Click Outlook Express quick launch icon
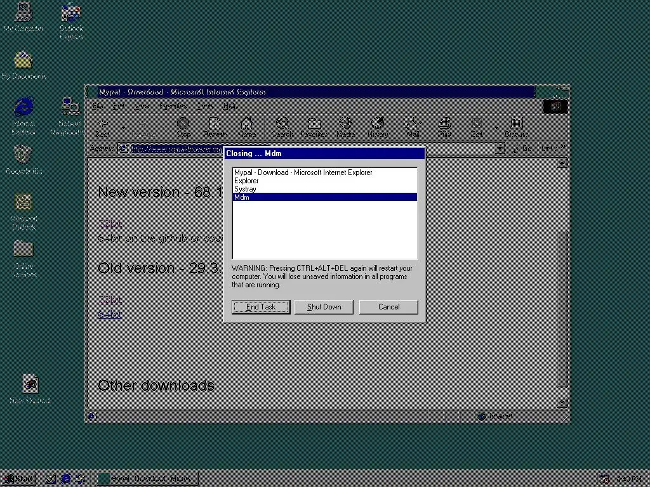This screenshot has width=650, height=487. [x=81, y=479]
